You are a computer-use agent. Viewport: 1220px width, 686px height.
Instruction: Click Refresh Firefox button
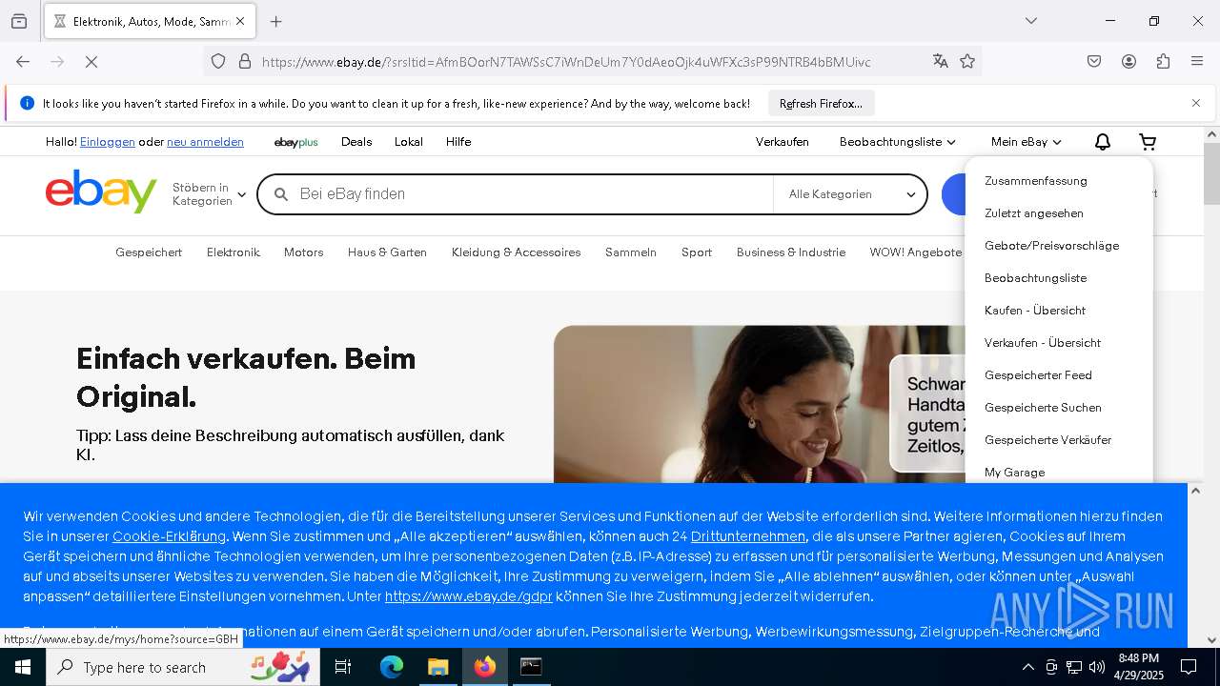[x=821, y=103]
